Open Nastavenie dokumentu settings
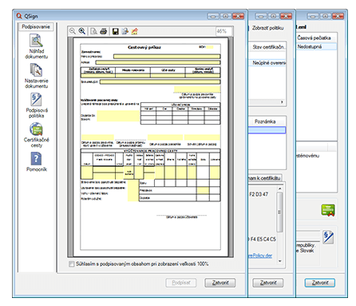356x306 pixels. 37,76
